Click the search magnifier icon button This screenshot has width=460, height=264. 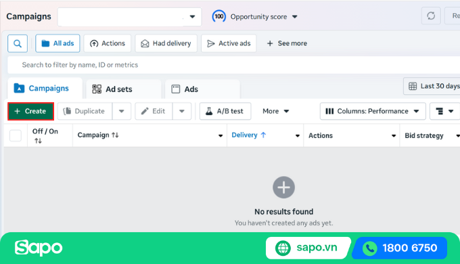point(18,43)
